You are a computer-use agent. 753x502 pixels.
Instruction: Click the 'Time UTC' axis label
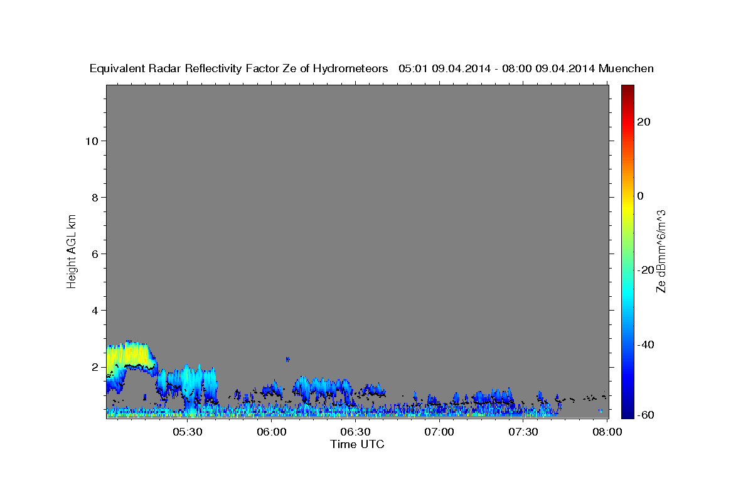click(357, 444)
